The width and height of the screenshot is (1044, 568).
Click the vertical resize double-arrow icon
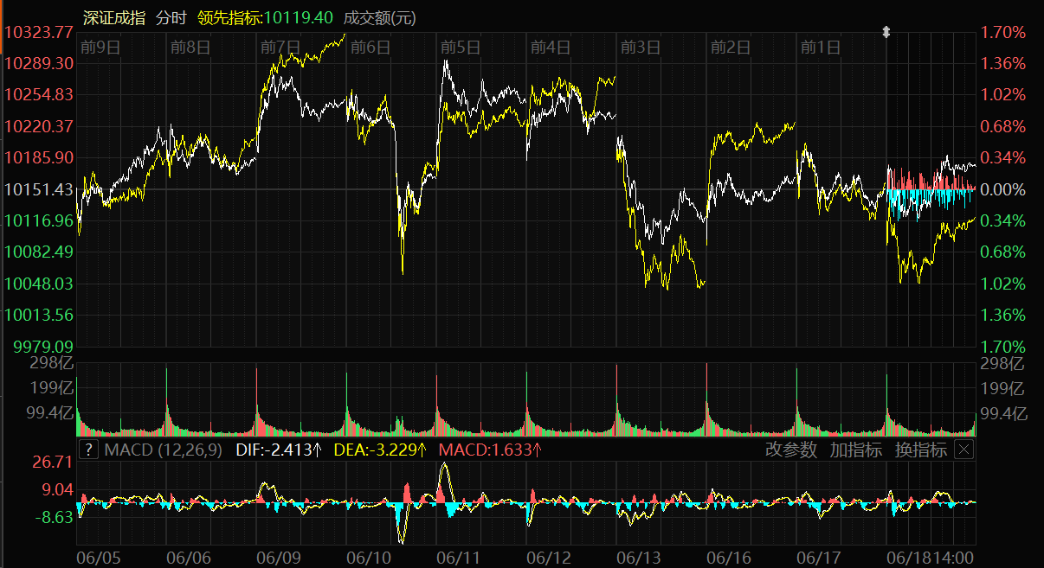click(886, 33)
